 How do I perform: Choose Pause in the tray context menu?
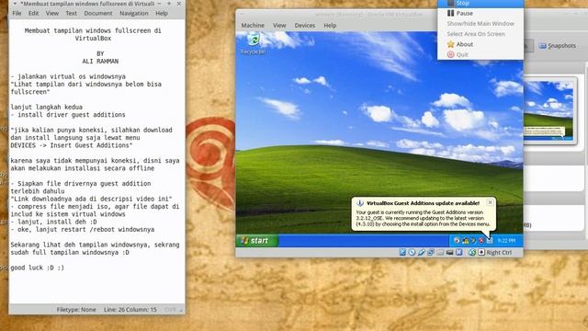481,13
